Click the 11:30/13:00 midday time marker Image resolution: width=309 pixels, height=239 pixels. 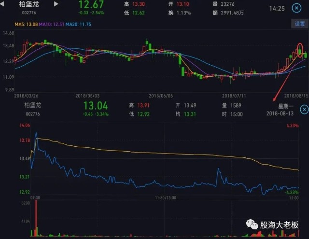[x=166, y=197]
